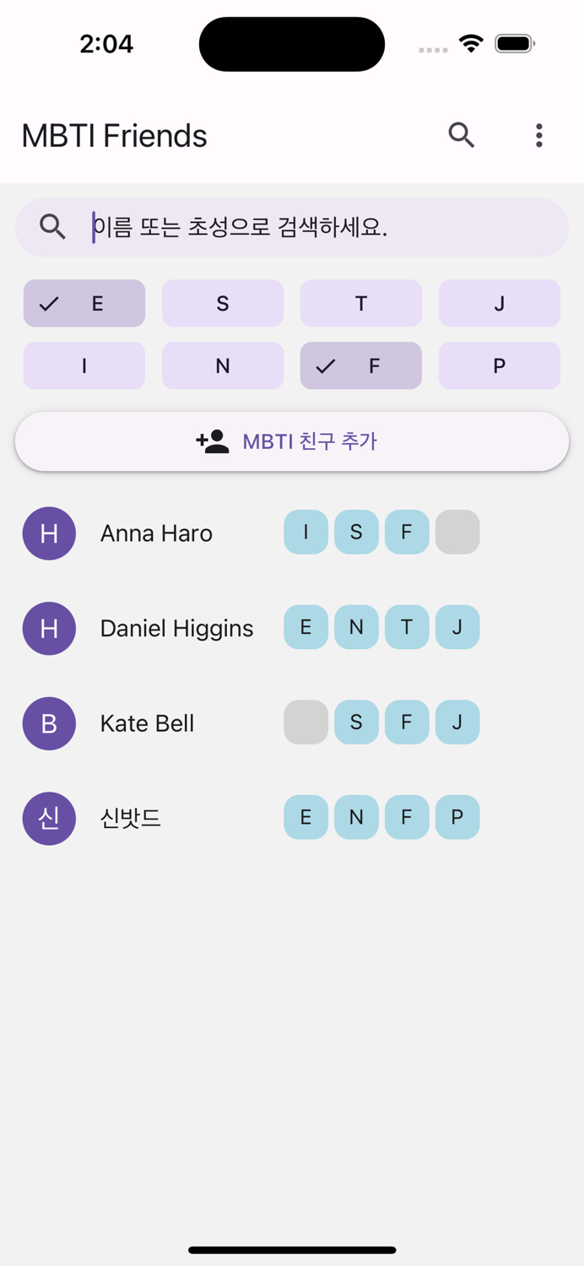Click Anna Haro's purple avatar circle
The width and height of the screenshot is (584, 1266).
(x=49, y=533)
